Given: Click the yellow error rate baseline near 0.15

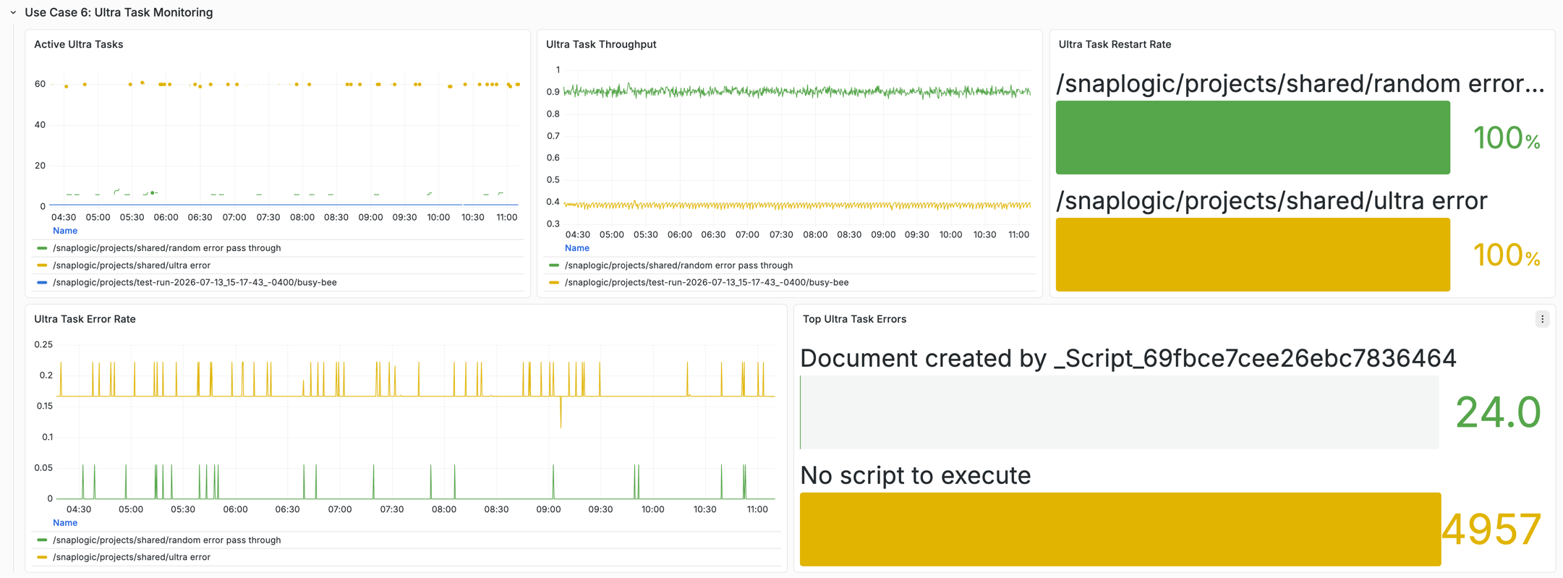Looking at the screenshot, I should [416, 396].
